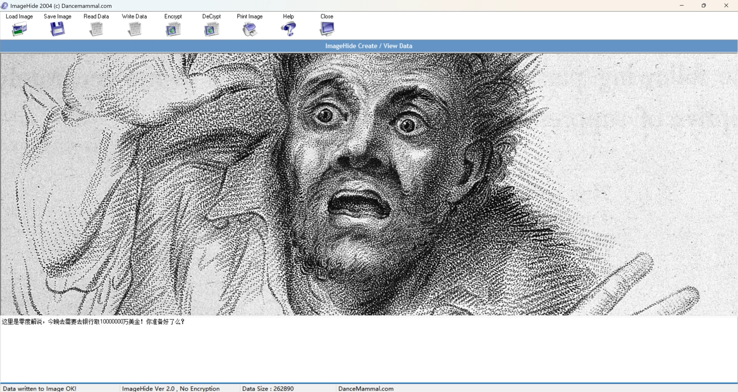Click the Save Image floppy disk icon
Screen dimensions: 738x392
(x=57, y=29)
